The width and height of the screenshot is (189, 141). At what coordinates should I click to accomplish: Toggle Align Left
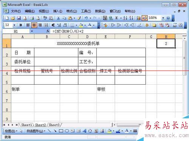pos(28,25)
